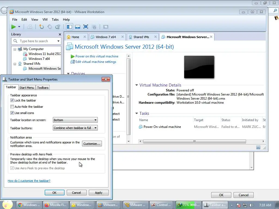The height and width of the screenshot is (209, 279).
Task: Open Taskbar location on screen dropdown
Action: [x=75, y=120]
